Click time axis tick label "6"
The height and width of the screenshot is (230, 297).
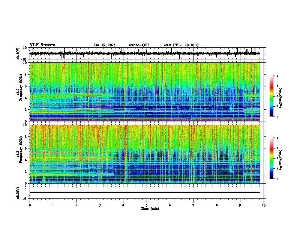[170, 205]
